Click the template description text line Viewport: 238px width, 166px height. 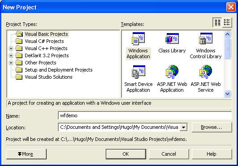[79, 103]
